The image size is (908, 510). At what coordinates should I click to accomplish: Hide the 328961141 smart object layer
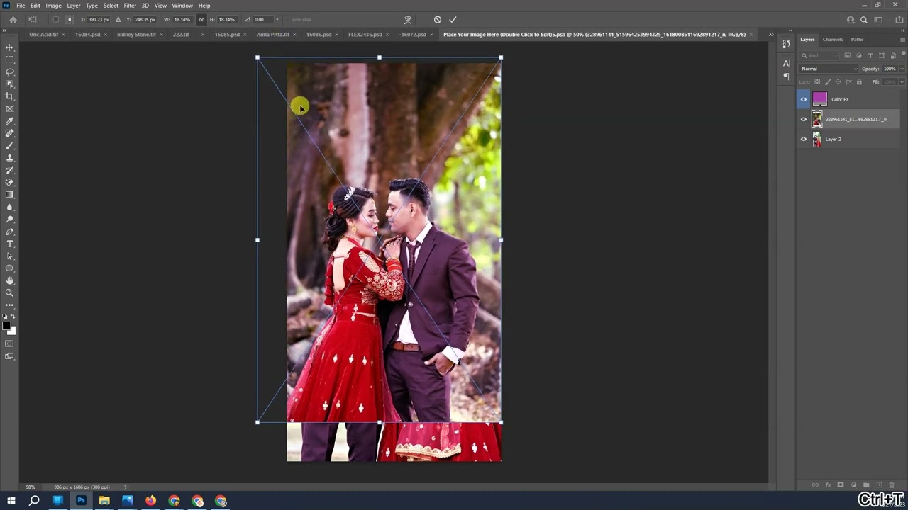click(804, 119)
